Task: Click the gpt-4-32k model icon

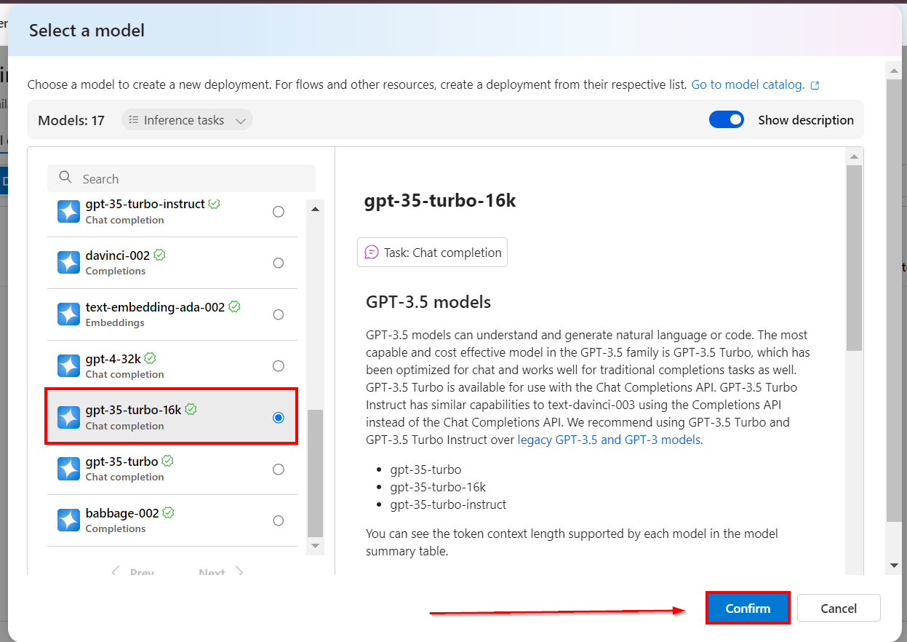Action: 68,365
